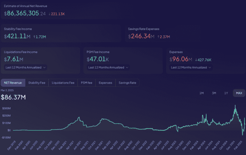246x155 pixels.
Task: Show the Expenses chart tab
Action: pyautogui.click(x=105, y=83)
